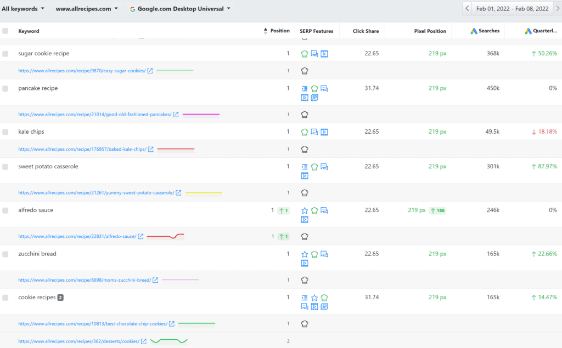Viewport: 562px width, 348px height.
Task: Click the red sparkline beside alfredo-sauce URL
Action: click(166, 236)
